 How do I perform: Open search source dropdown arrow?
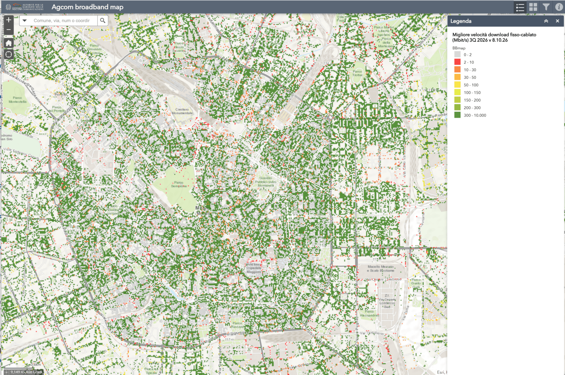click(x=25, y=20)
